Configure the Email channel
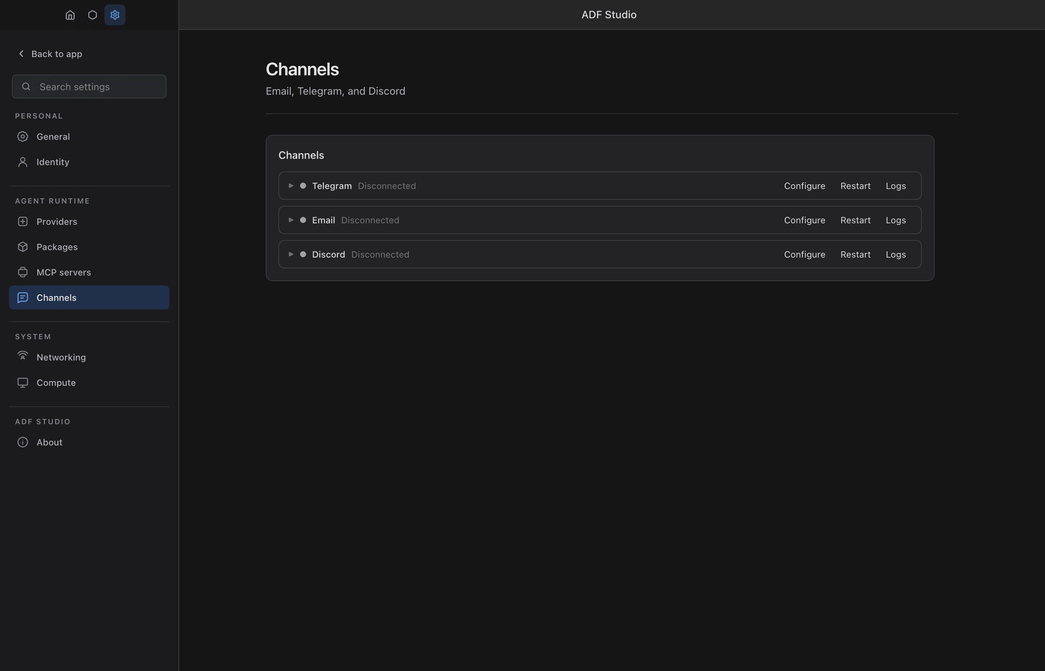The image size is (1045, 671). pos(804,220)
